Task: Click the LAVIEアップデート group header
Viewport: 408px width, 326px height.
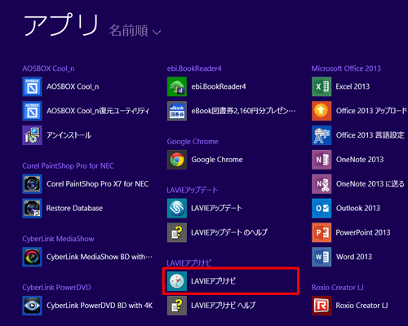Action: (x=192, y=190)
